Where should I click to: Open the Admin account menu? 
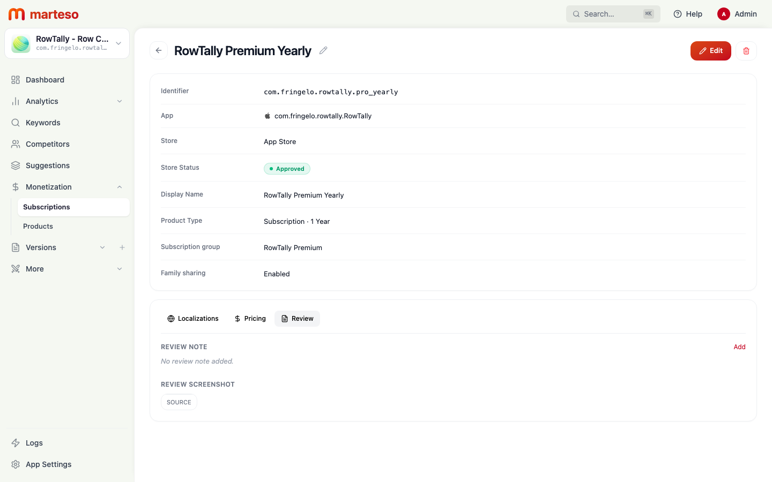(x=737, y=14)
